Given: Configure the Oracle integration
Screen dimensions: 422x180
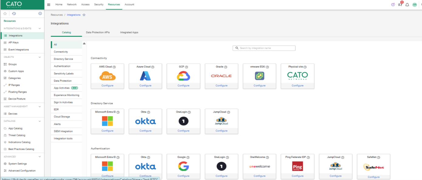Looking at the screenshot, I should (x=221, y=85).
